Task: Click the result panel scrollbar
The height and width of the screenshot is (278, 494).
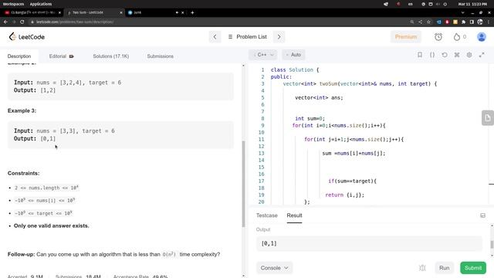Action: 492,245
